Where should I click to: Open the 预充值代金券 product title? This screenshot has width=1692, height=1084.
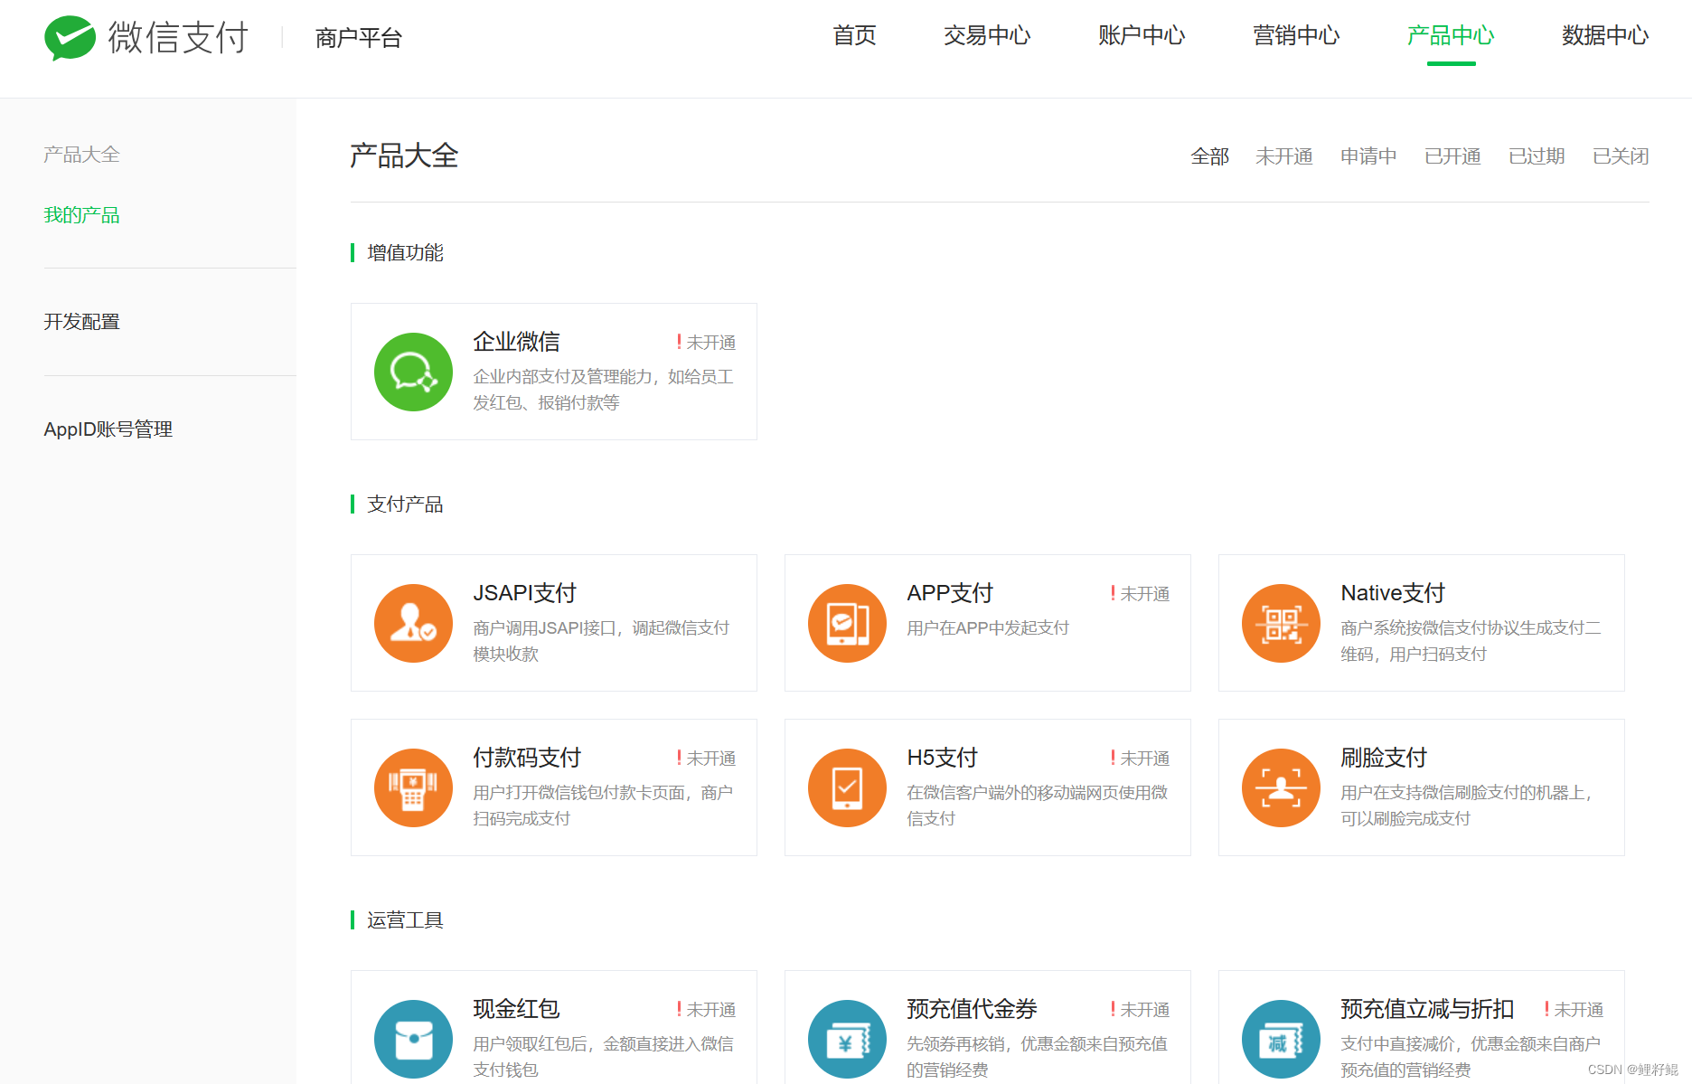[x=972, y=1009]
